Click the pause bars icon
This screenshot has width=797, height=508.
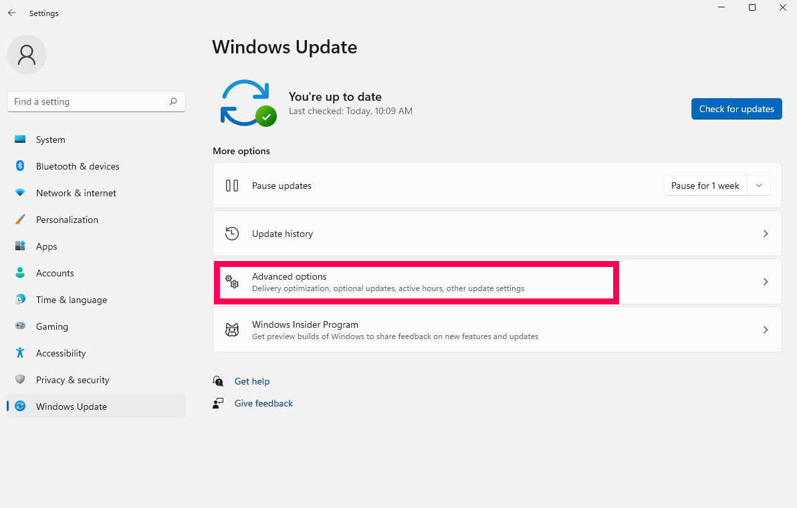(x=232, y=186)
